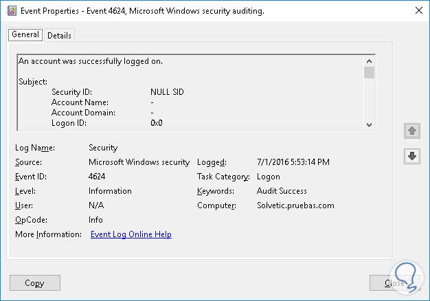This screenshot has width=430, height=301.
Task: Select the General tab
Action: point(25,34)
